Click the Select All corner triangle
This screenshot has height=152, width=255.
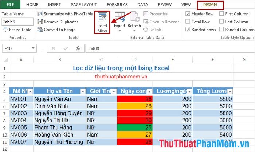[x=6, y=60]
